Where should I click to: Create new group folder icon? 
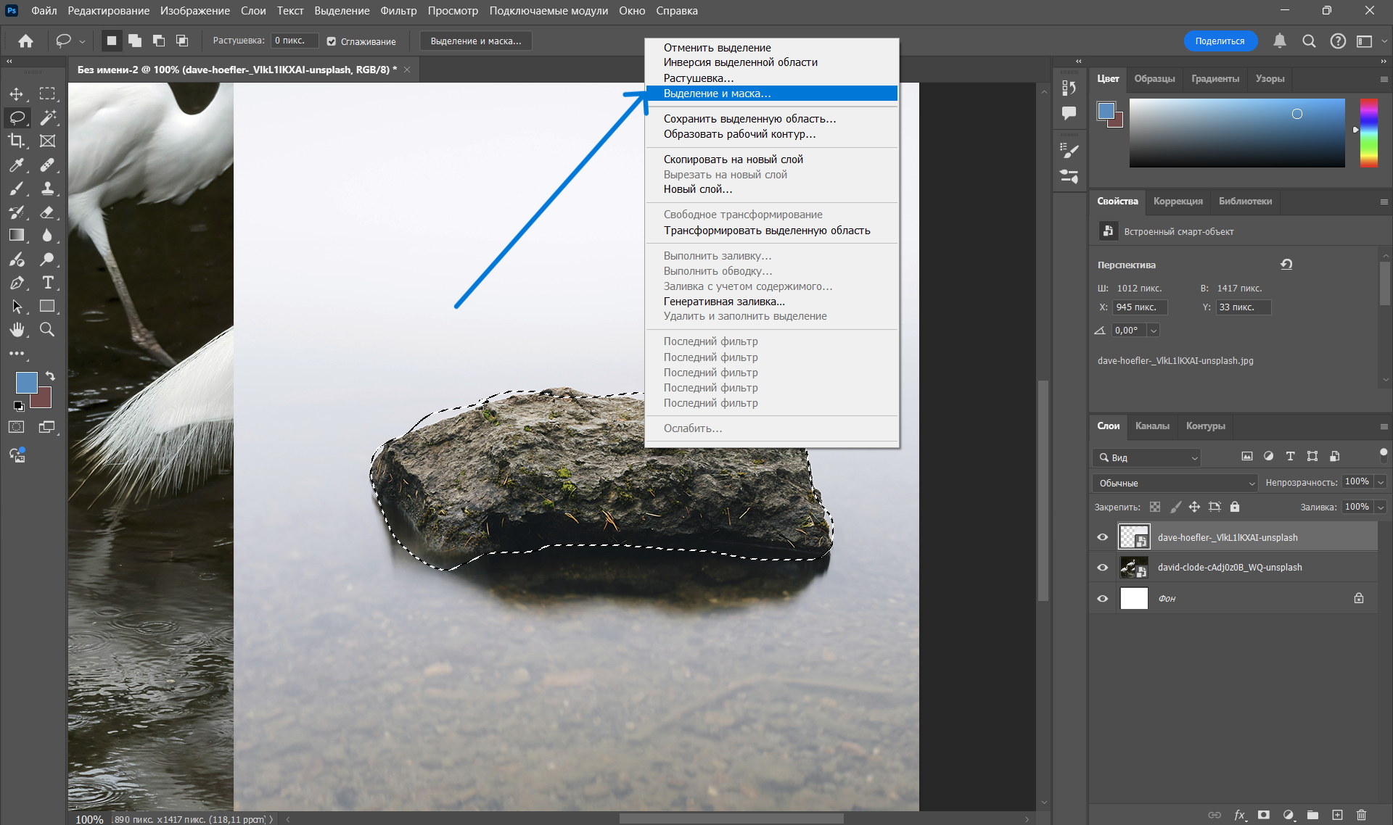[1312, 815]
